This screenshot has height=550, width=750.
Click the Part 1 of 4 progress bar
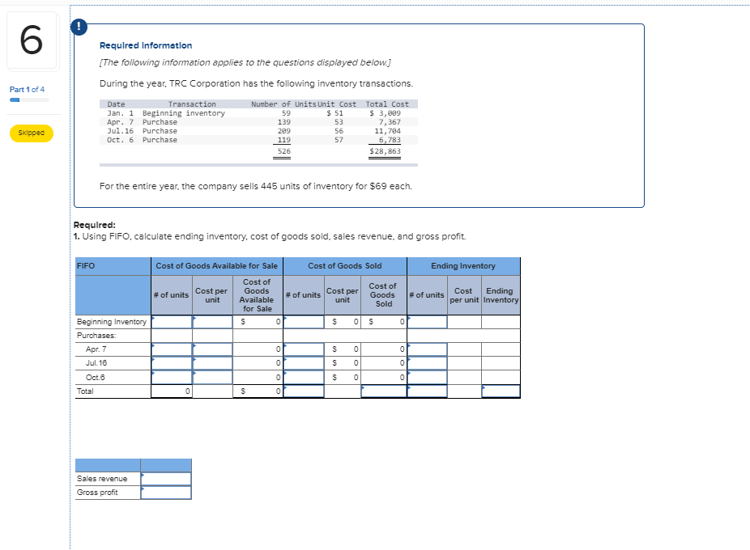click(29, 99)
